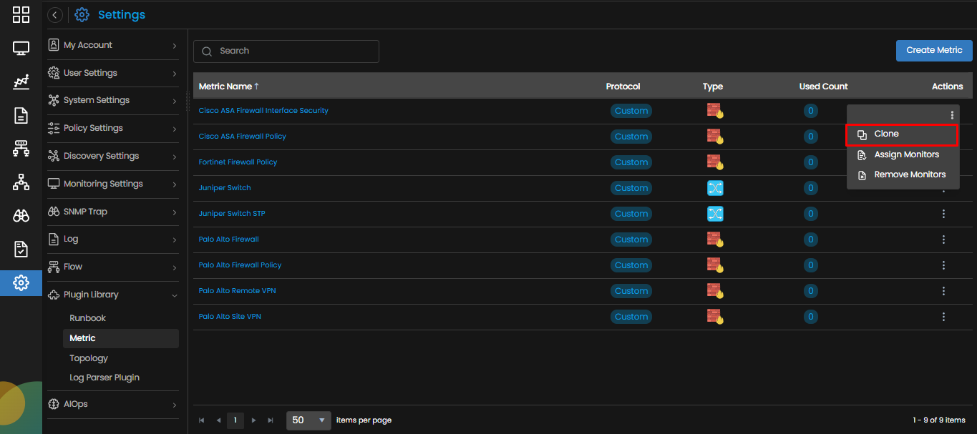Screen dimensions: 977x434
Task: Open items per page dropdown
Action: tap(308, 420)
